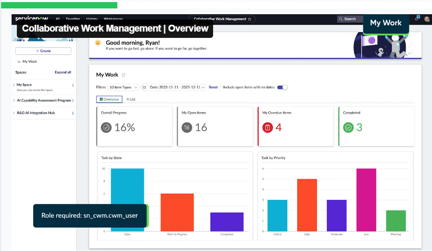Open the user avatar in top bar
The image size is (432, 251).
[426, 19]
